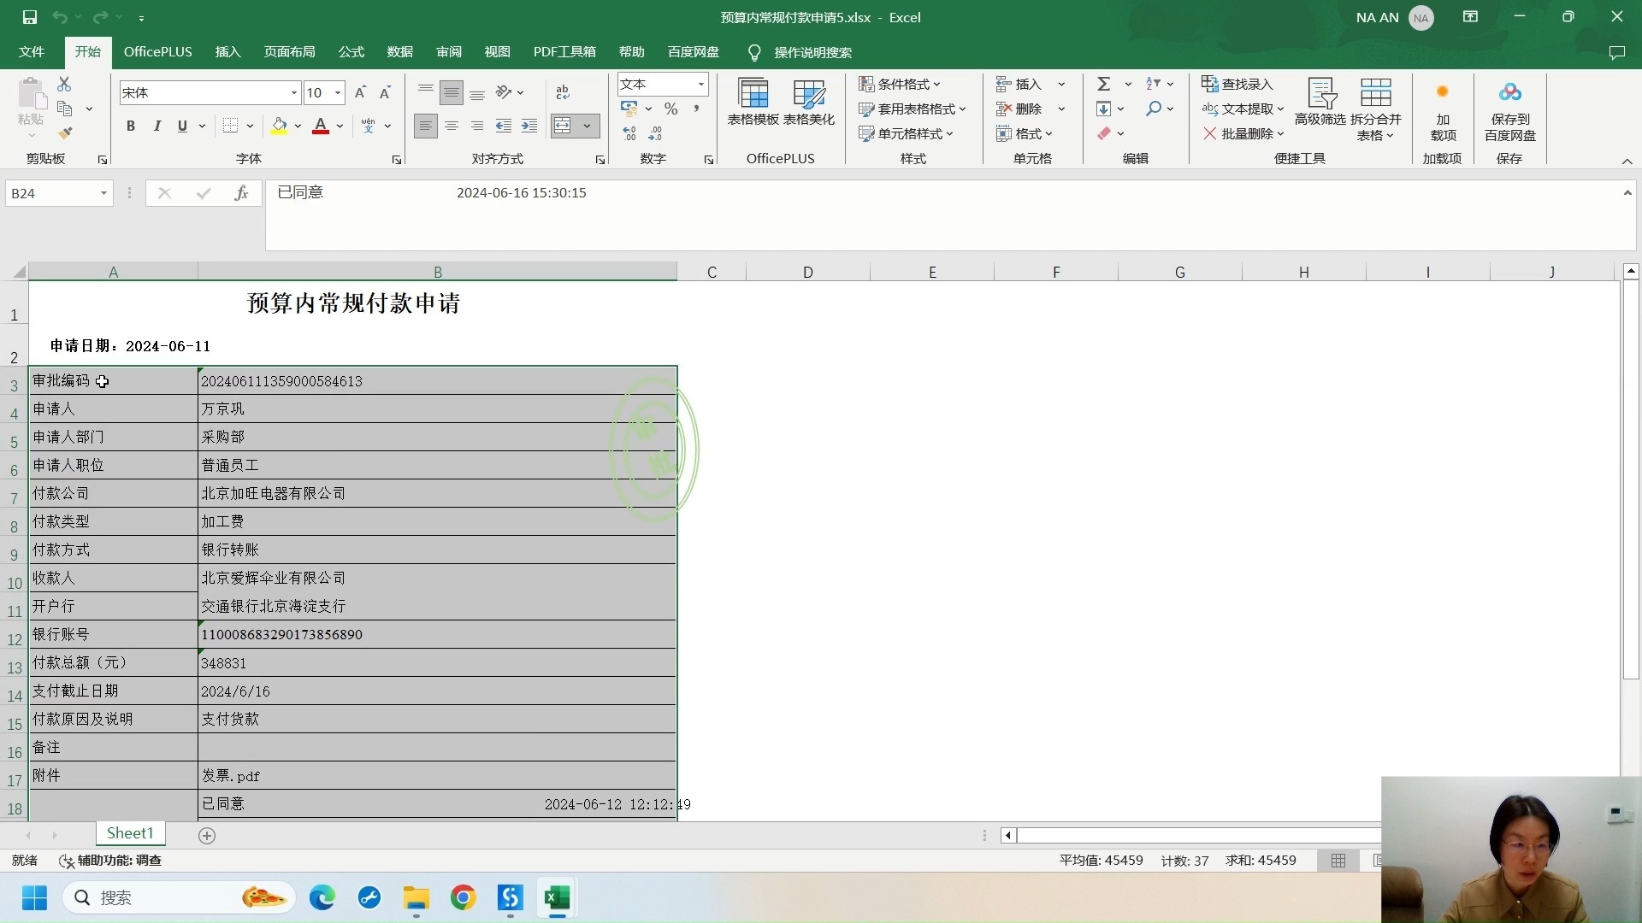The image size is (1642, 923).
Task: Click the 查找录入 button
Action: [x=1237, y=84]
